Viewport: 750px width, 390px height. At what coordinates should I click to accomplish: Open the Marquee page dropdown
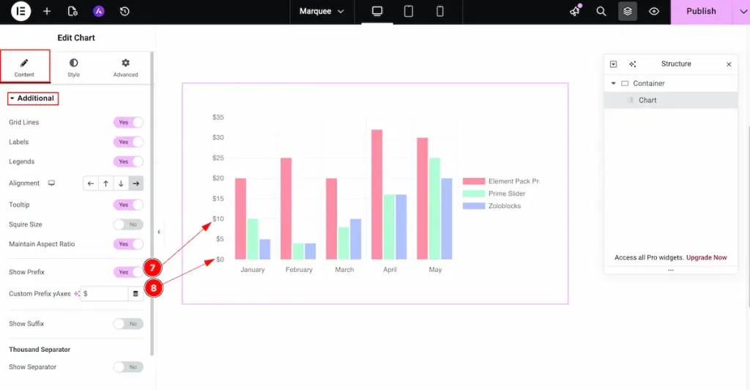[x=322, y=11]
